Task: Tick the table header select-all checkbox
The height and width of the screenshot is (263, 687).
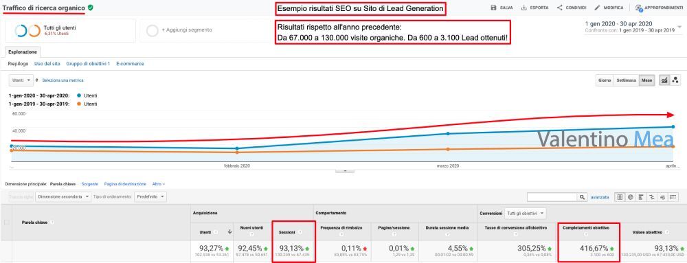Action: [7, 222]
